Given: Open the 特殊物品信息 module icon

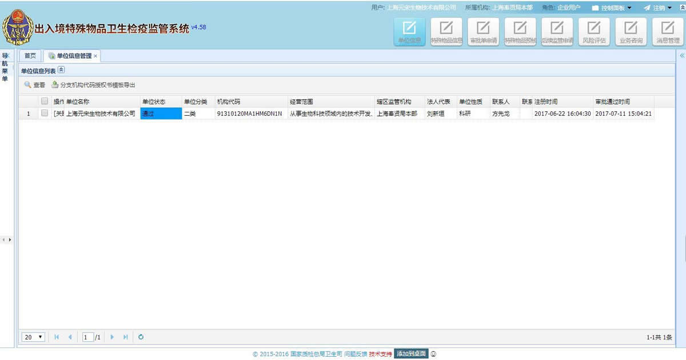Looking at the screenshot, I should click(x=446, y=32).
